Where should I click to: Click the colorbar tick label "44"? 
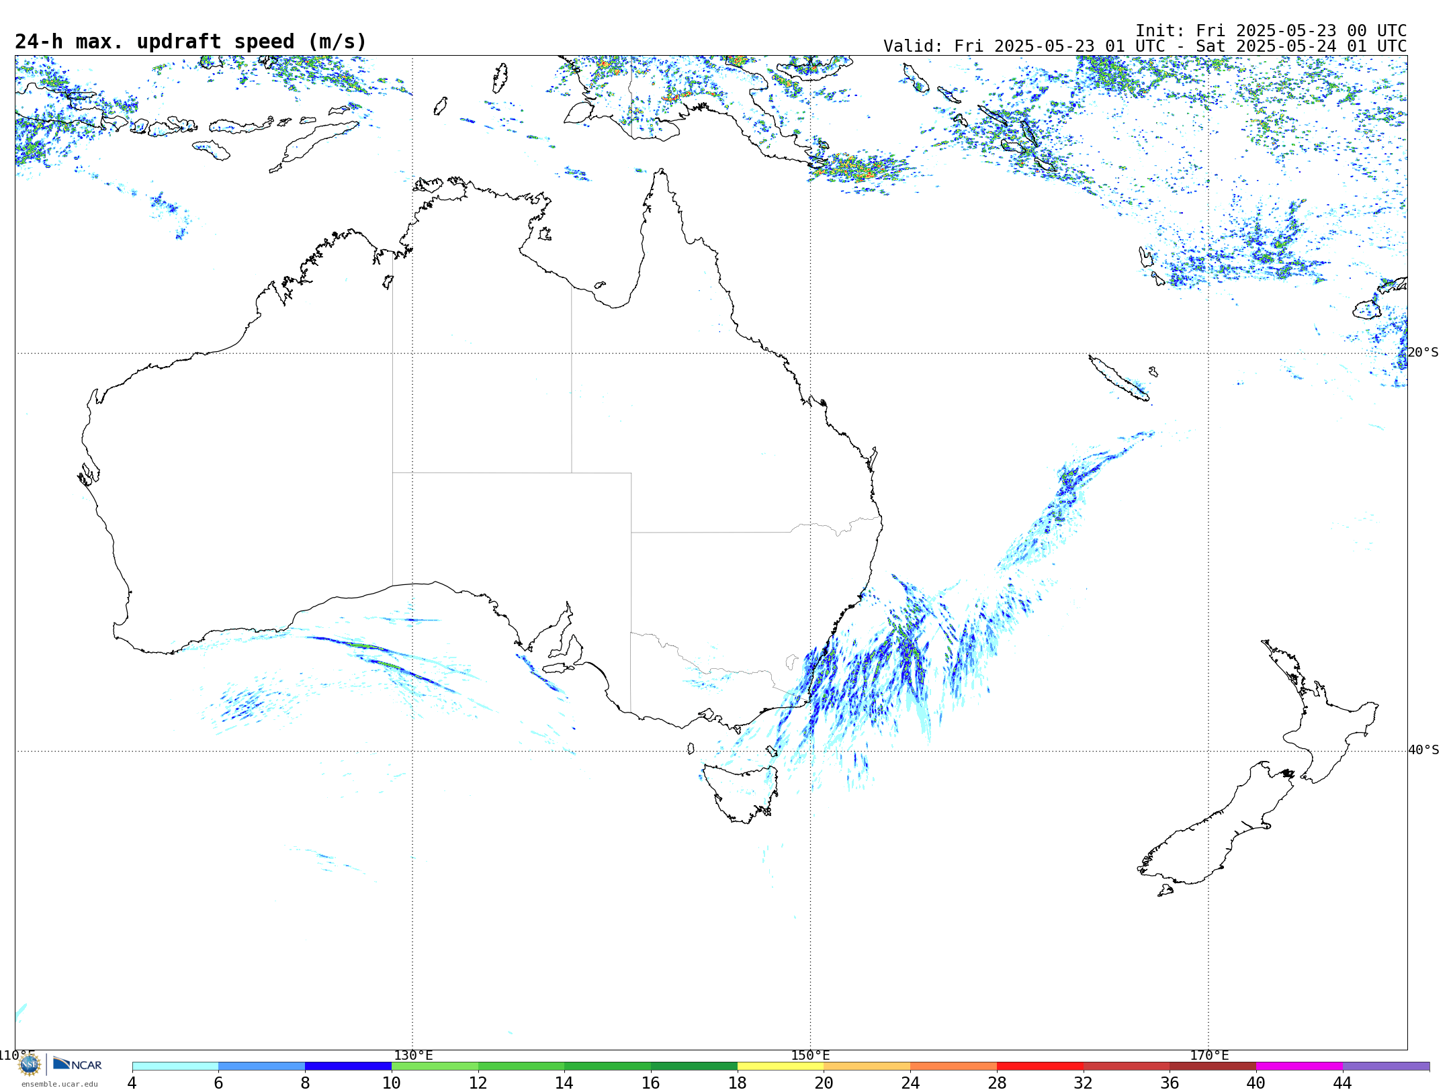point(1343,1083)
